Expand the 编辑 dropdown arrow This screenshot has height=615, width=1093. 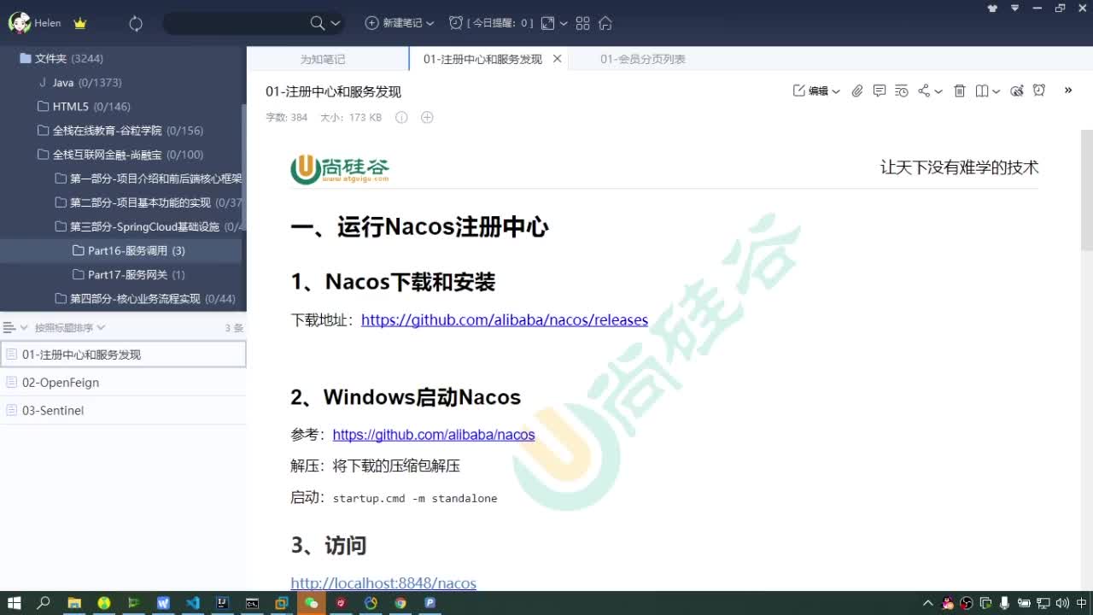point(836,91)
